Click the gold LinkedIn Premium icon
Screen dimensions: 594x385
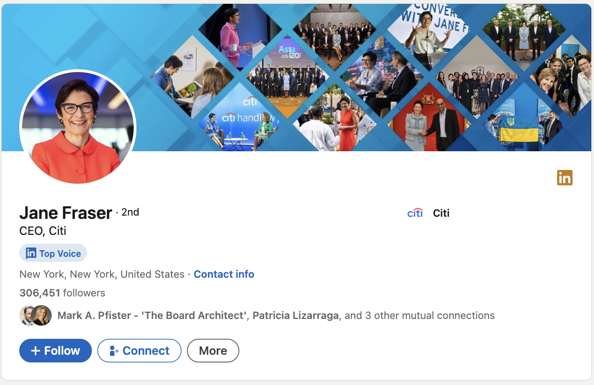click(x=564, y=178)
